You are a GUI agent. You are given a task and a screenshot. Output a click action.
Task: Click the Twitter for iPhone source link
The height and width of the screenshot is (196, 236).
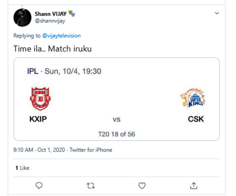(x=91, y=150)
